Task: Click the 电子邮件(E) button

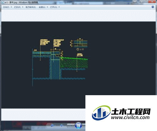Action: tap(31, 7)
